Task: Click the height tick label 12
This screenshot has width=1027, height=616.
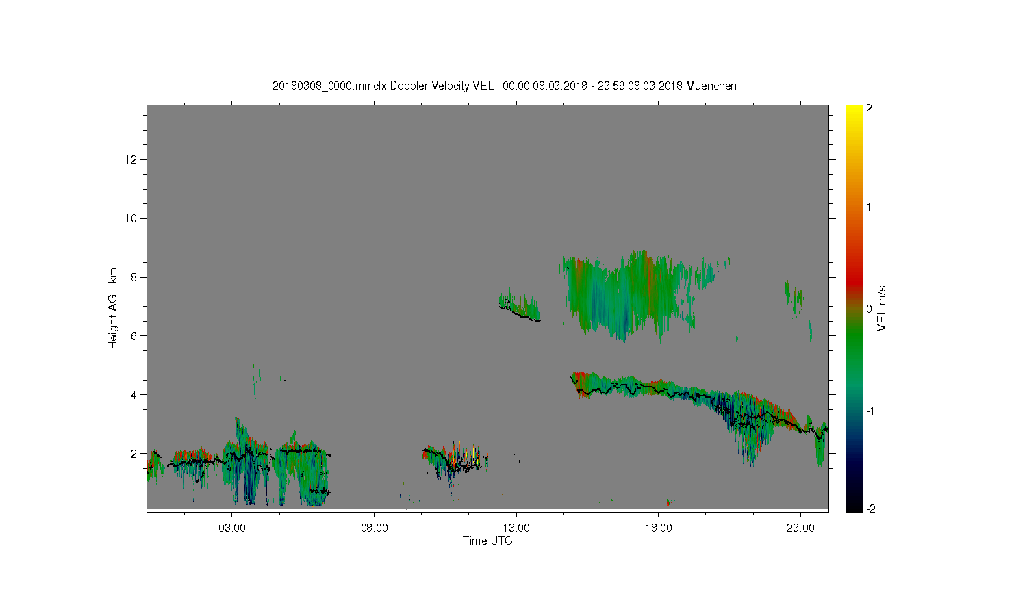Action: click(131, 159)
